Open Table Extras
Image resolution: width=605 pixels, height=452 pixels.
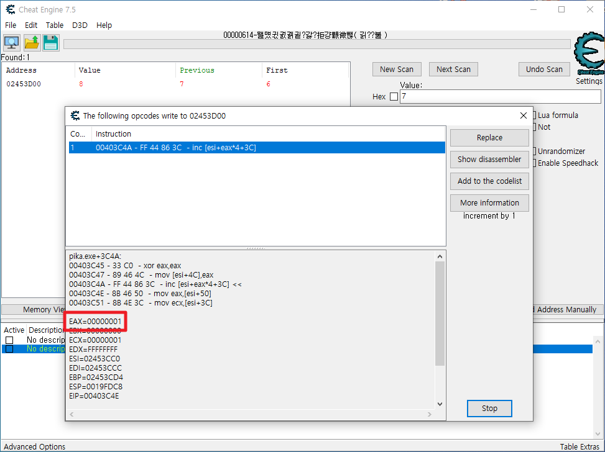[580, 446]
